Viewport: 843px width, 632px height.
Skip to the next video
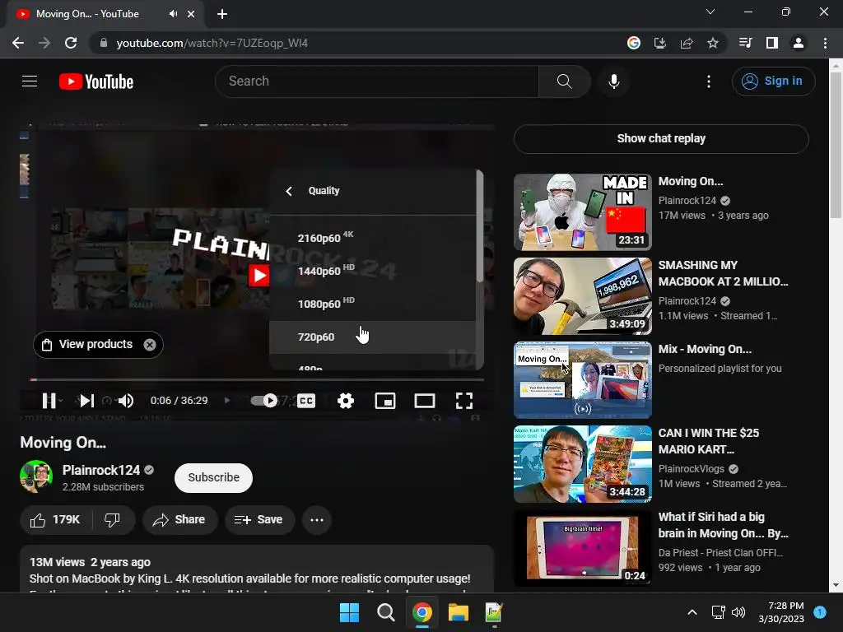click(86, 401)
